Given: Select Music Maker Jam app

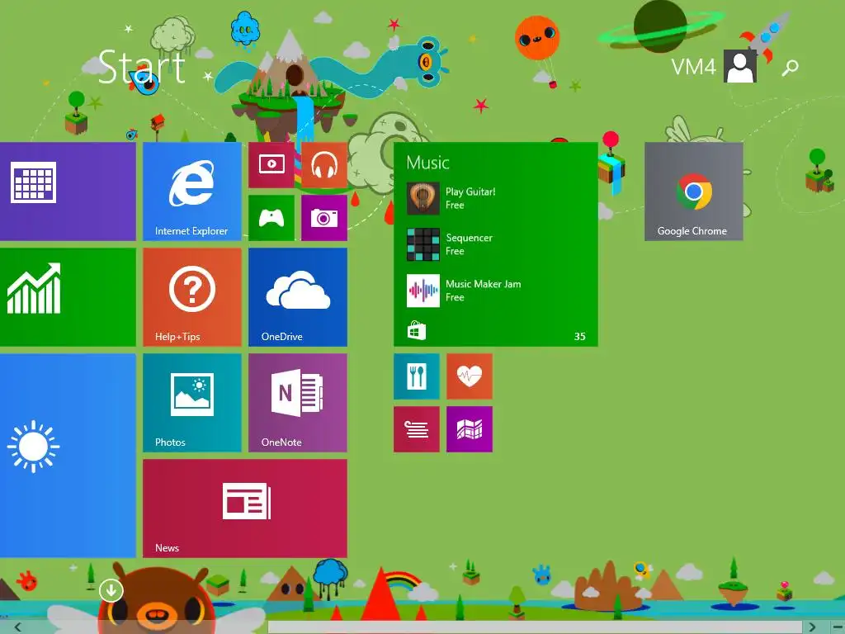Looking at the screenshot, I should [464, 291].
